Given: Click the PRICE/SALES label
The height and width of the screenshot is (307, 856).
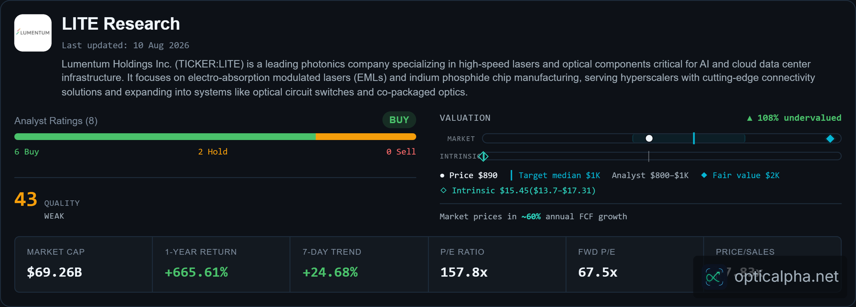Looking at the screenshot, I should point(745,252).
